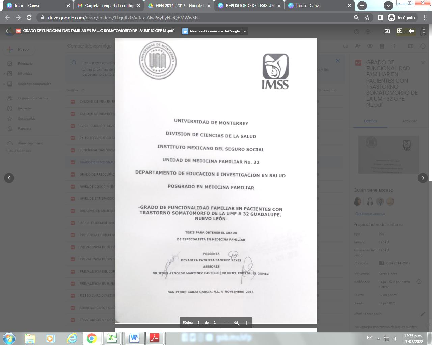Open Adobe Acrobat from taskbar

[155, 338]
